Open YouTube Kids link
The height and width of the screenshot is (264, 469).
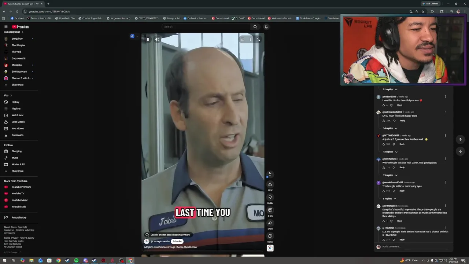click(19, 207)
